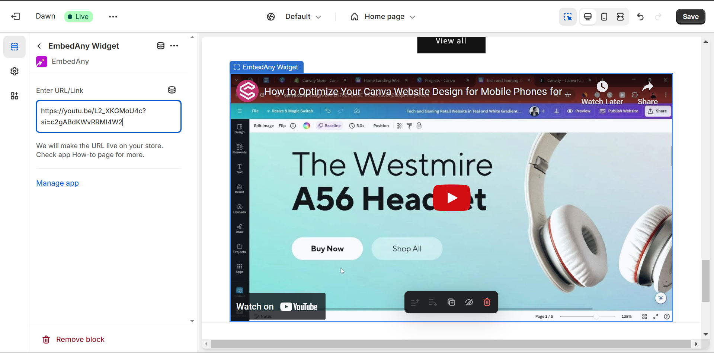Open EmbedAny Widget block options menu
Viewport: 714px width, 353px height.
pos(174,46)
